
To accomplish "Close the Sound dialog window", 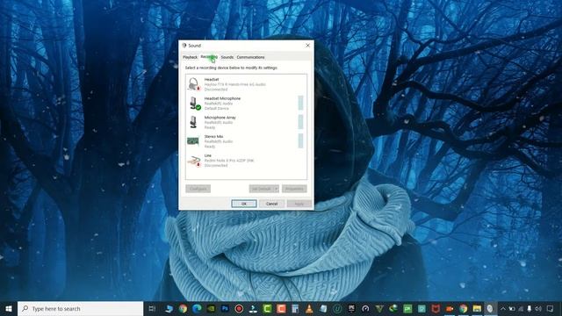I will (x=307, y=46).
